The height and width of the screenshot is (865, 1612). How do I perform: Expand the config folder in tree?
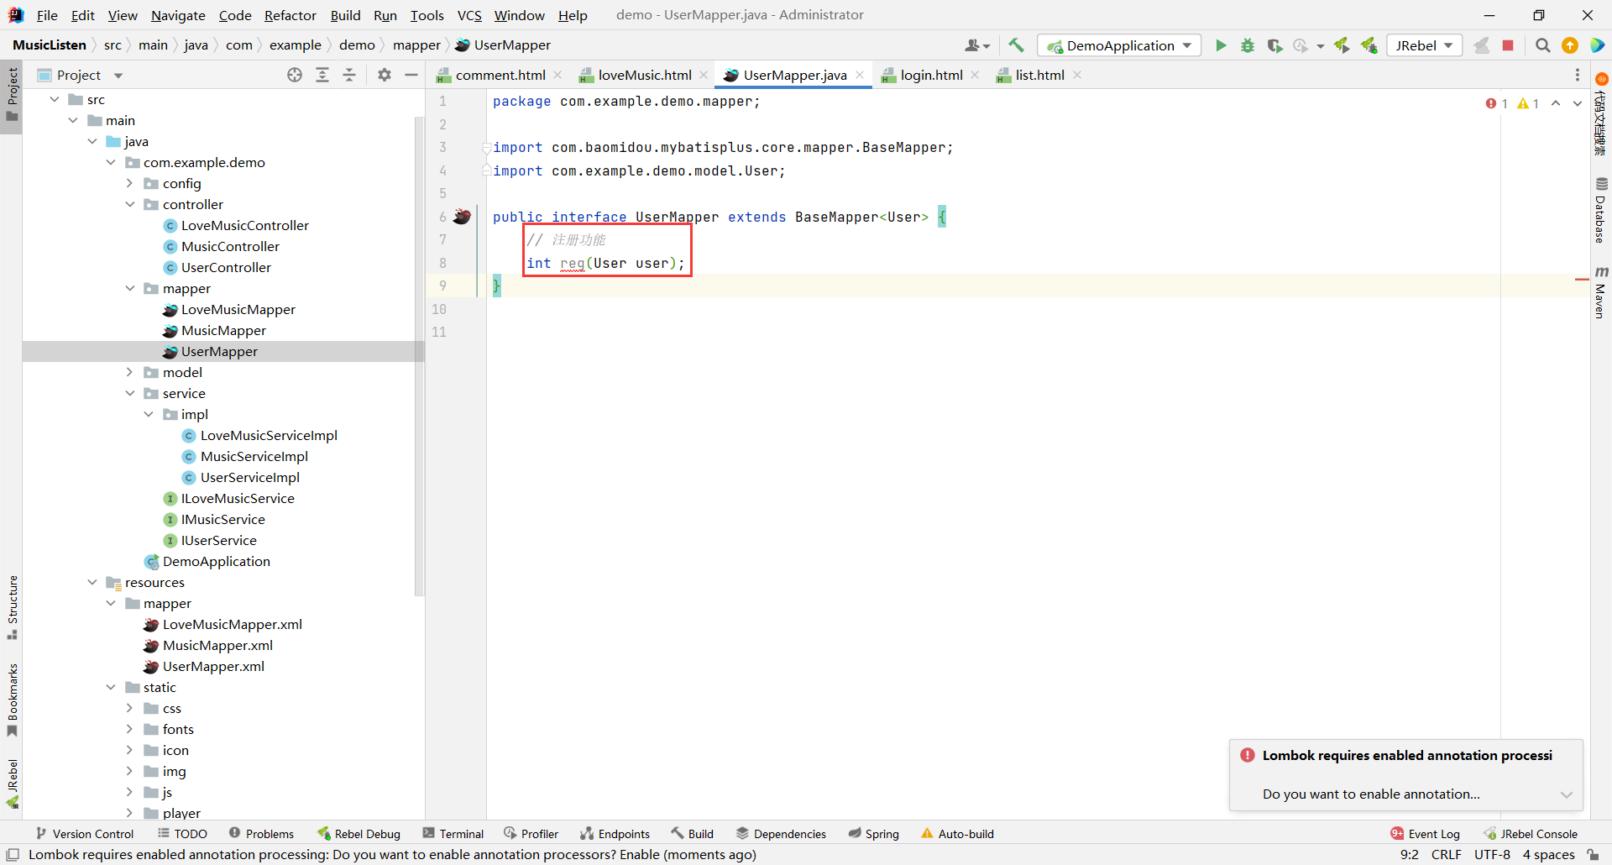tap(129, 183)
